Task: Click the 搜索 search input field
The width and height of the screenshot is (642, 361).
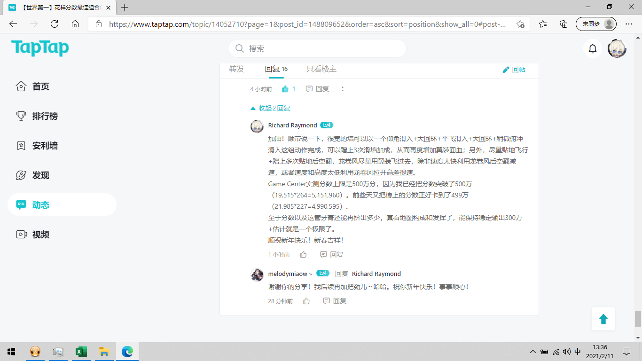Action: click(x=317, y=48)
